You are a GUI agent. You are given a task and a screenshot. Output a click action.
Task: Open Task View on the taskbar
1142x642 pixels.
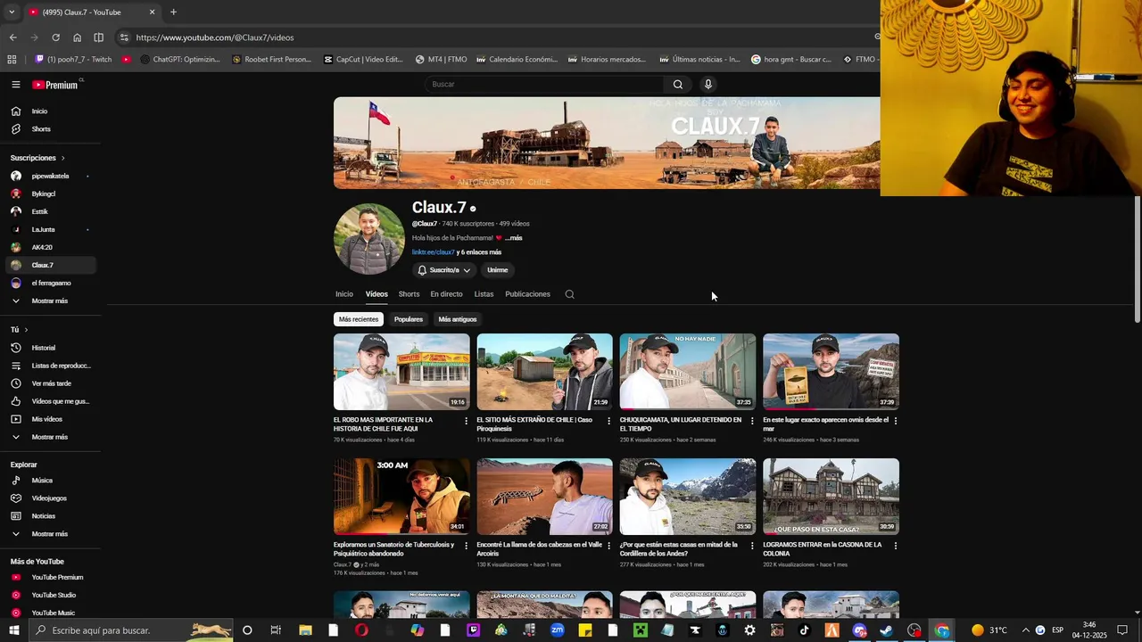tap(276, 630)
